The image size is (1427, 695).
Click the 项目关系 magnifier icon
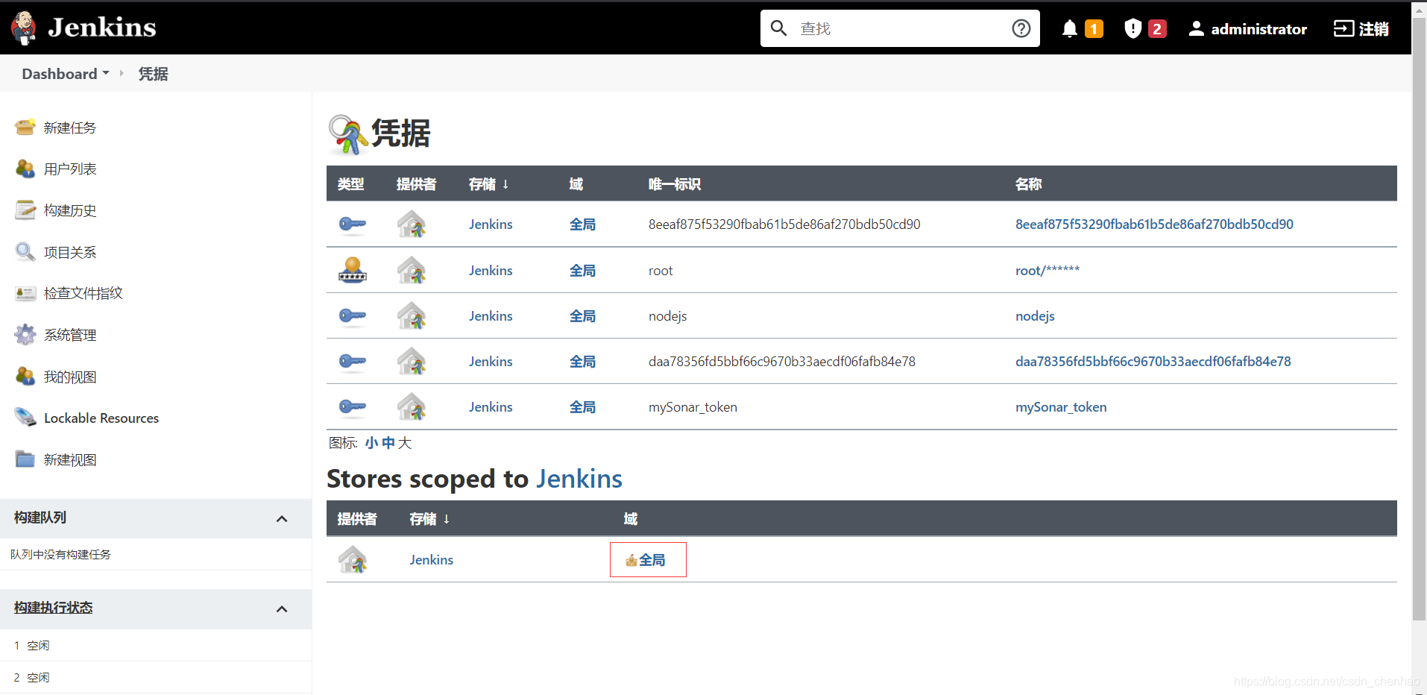[25, 252]
